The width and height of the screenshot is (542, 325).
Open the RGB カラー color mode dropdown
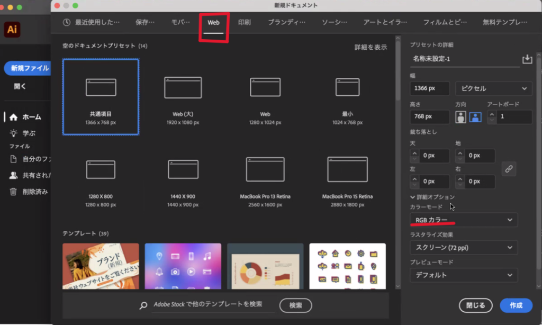click(x=463, y=220)
